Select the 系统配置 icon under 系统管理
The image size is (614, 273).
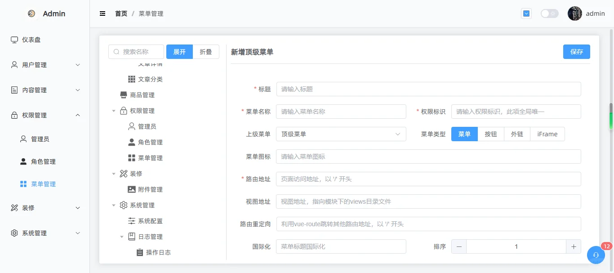[x=132, y=220]
